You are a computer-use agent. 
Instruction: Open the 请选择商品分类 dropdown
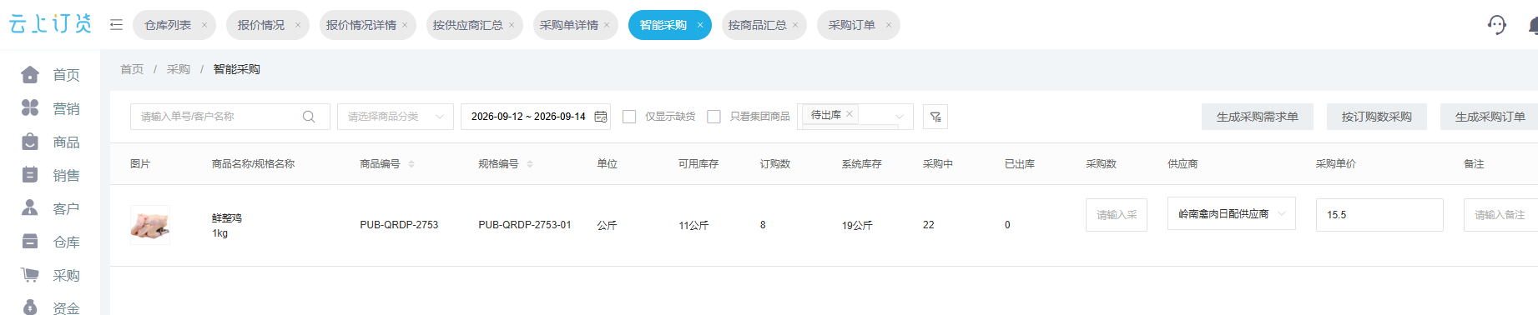click(x=396, y=117)
